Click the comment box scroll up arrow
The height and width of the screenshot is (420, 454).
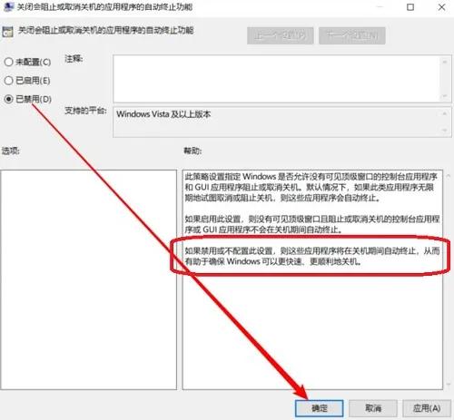[445, 62]
